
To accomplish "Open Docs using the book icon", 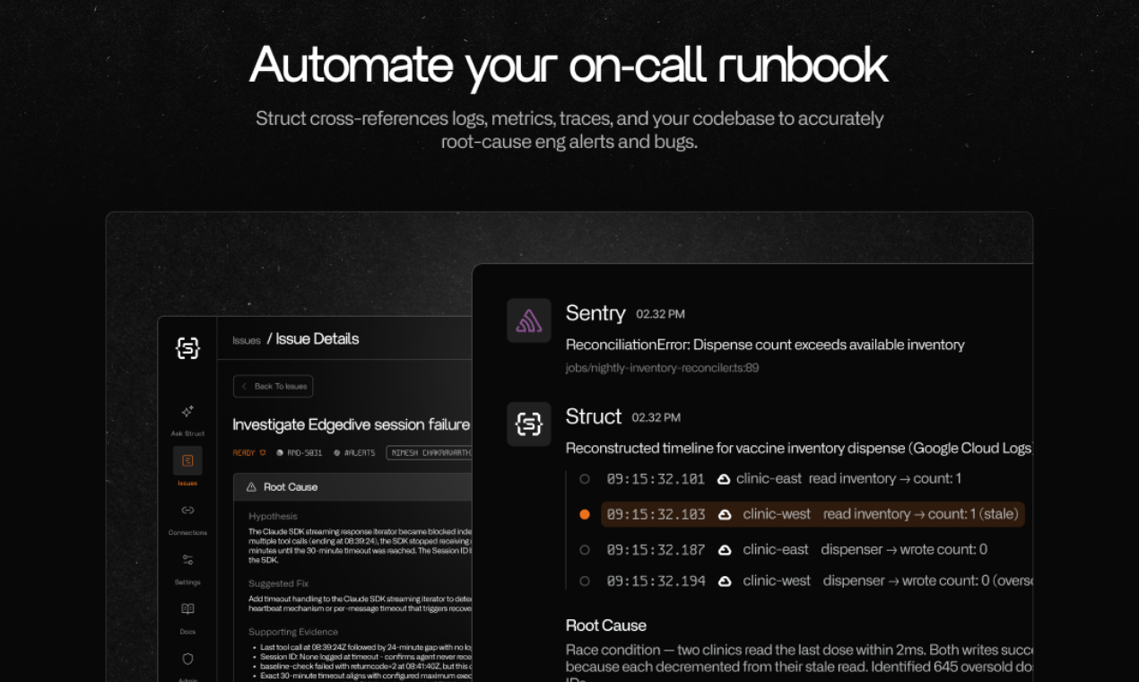I will tap(187, 608).
